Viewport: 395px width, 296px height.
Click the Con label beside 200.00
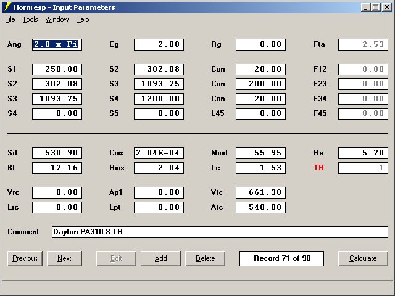[218, 84]
